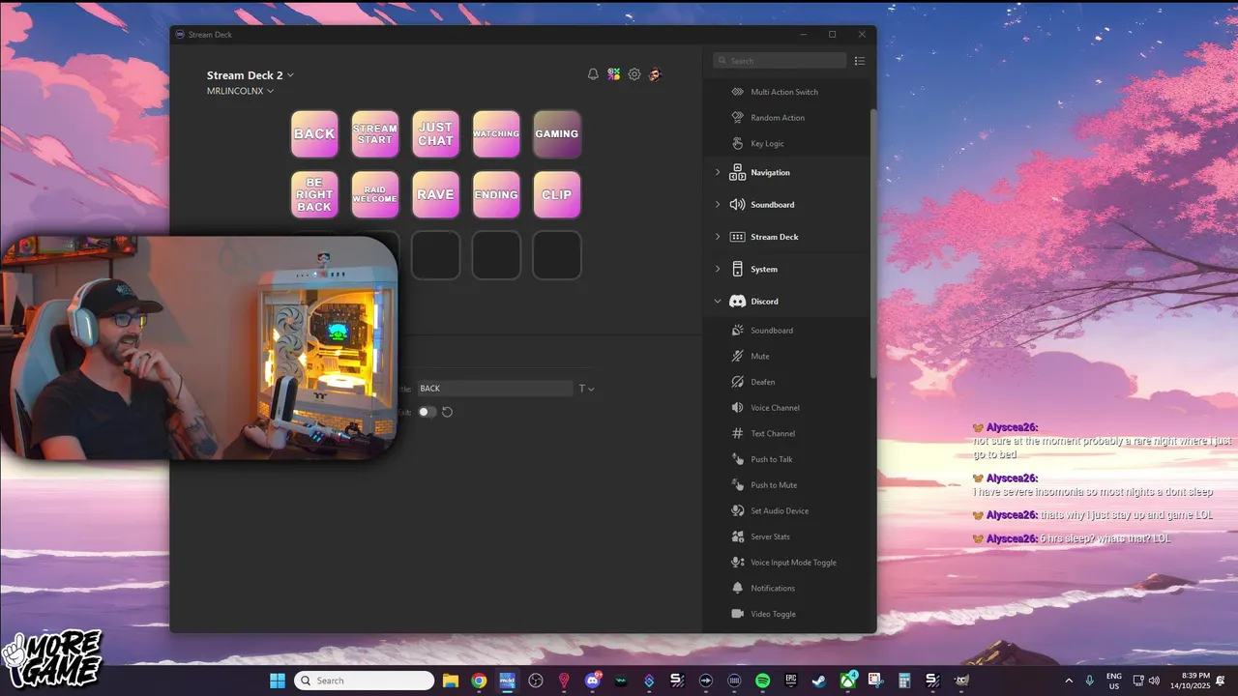Screen dimensions: 1238x696
Task: Open the microphone tray icon
Action: [x=1090, y=681]
